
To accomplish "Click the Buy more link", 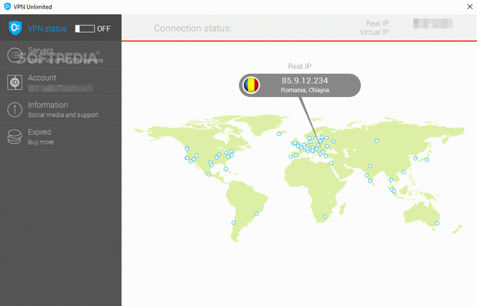I will coord(41,142).
